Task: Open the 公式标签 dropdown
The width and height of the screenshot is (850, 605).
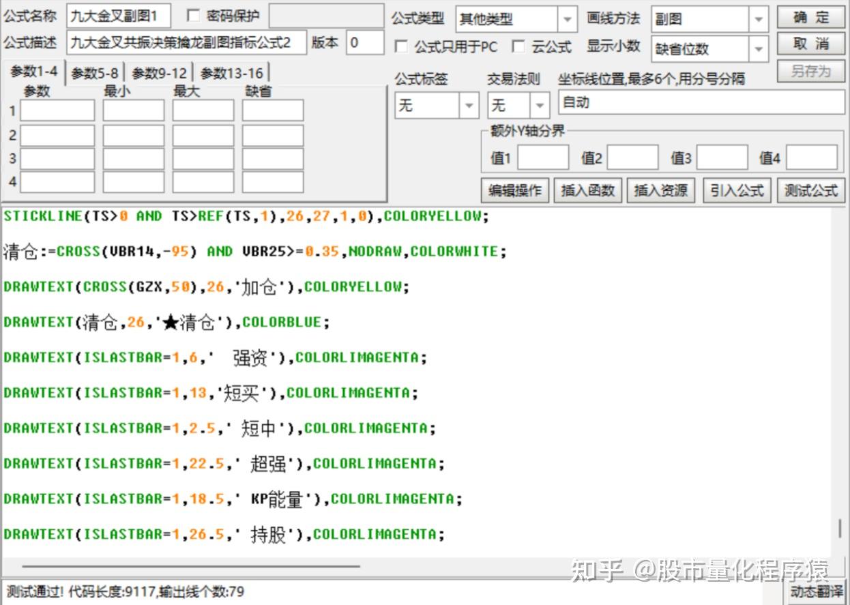Action: coord(469,106)
